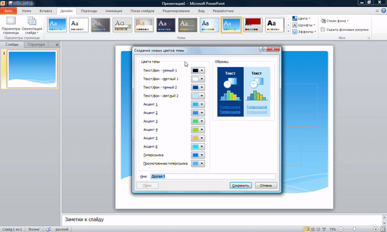Open Акцент 4 color dropdown

(198, 130)
